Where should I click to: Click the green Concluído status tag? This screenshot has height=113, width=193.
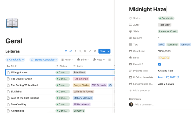pos(166,18)
